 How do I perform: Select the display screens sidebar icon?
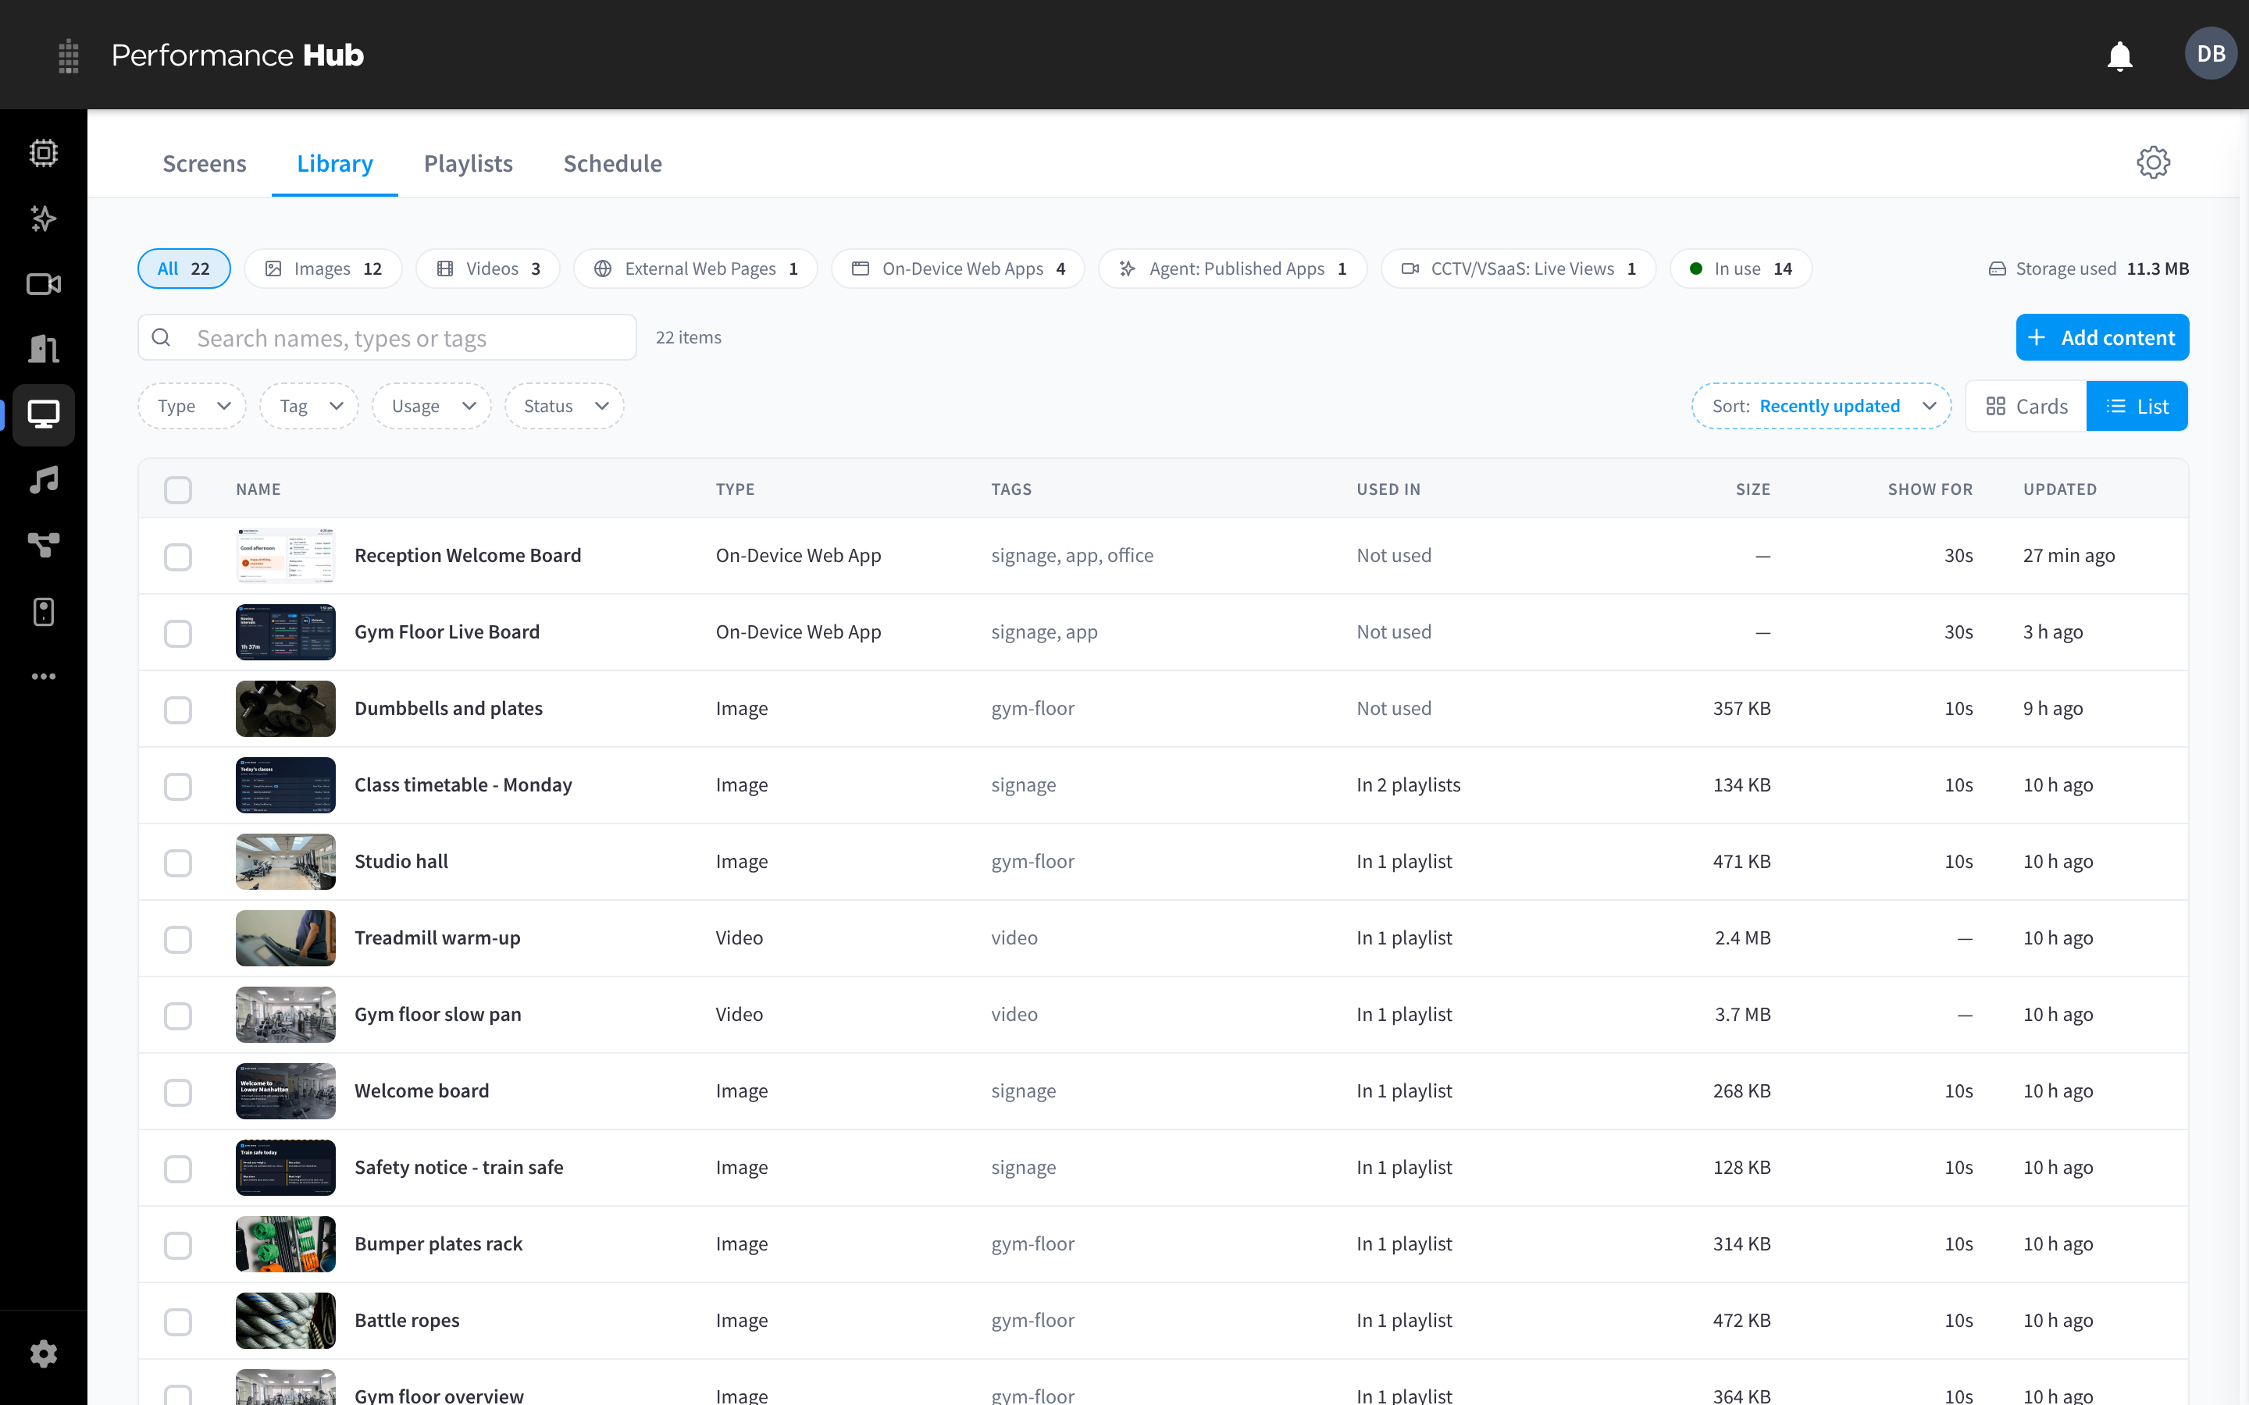pyautogui.click(x=44, y=414)
